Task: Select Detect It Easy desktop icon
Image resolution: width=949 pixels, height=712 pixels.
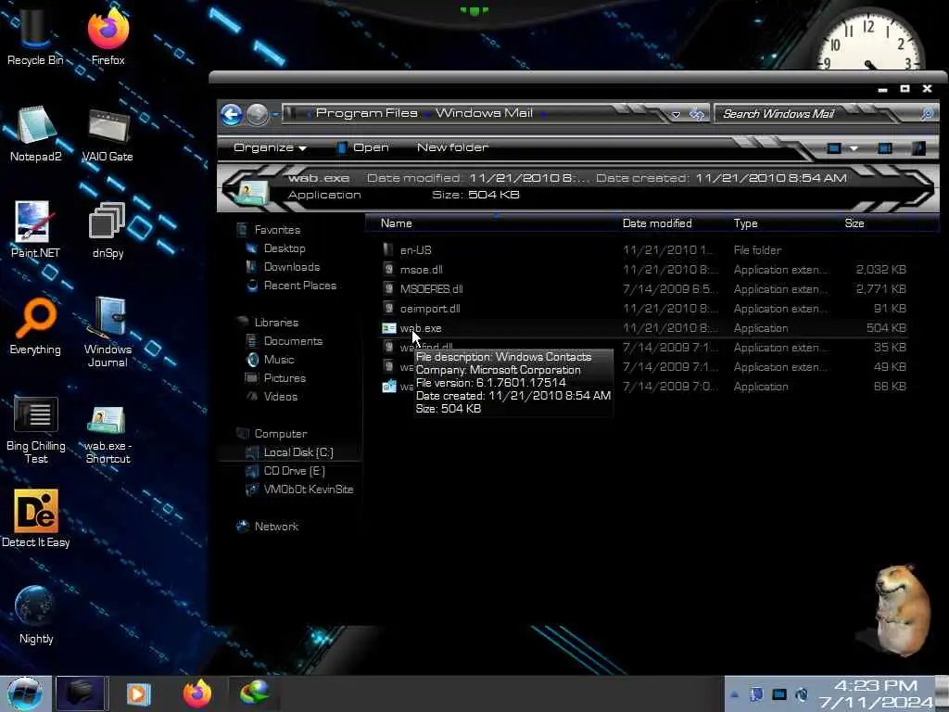Action: pos(36,518)
